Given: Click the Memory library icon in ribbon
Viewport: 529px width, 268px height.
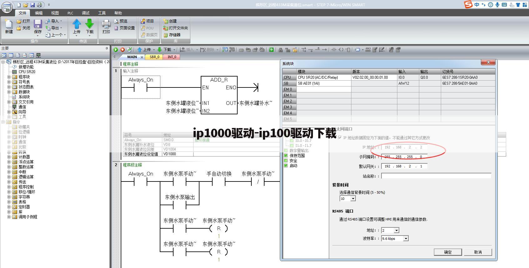Looking at the screenshot, I should click(166, 35).
